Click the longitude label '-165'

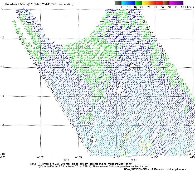(x=3, y=157)
